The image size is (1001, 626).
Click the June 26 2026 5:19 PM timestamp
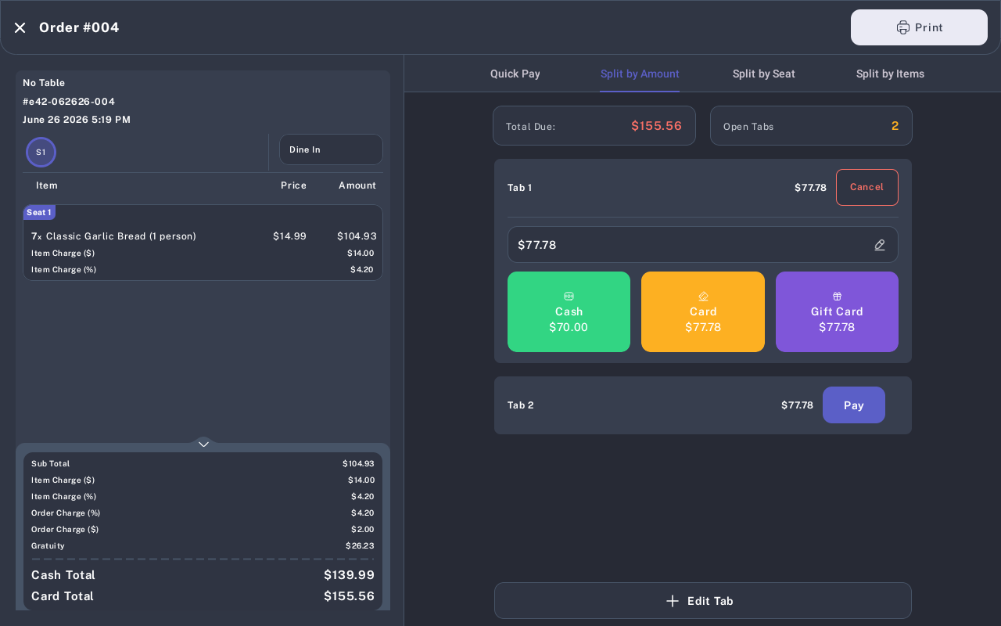pyautogui.click(x=77, y=120)
